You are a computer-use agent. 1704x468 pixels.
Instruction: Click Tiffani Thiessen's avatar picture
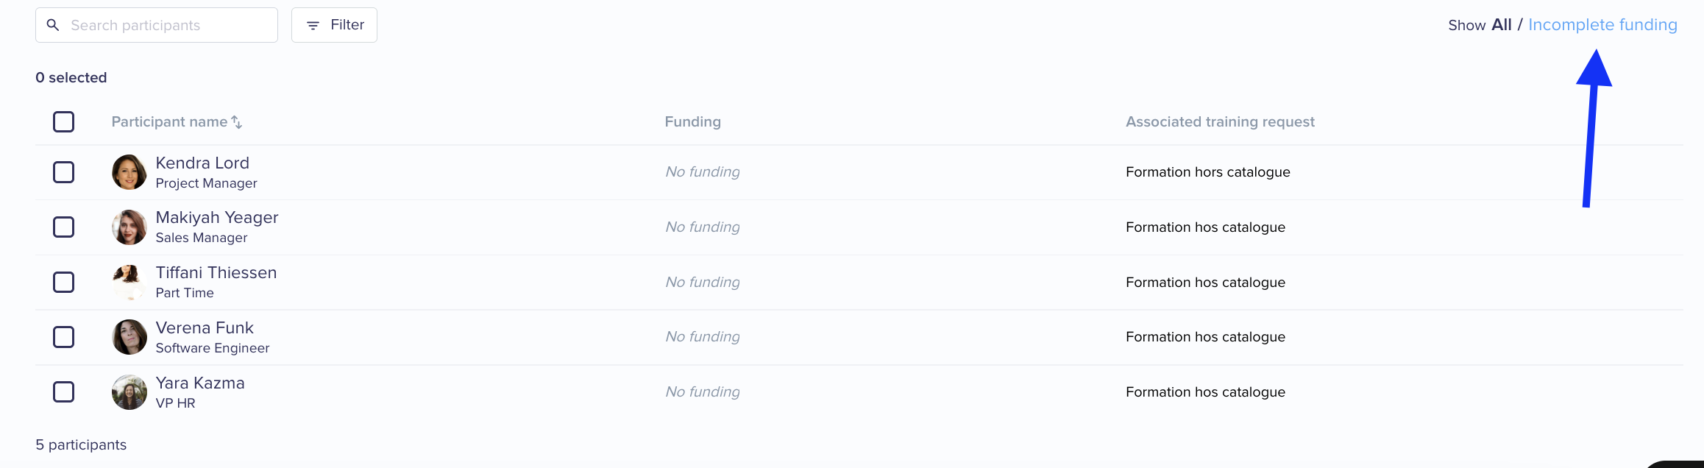coord(129,283)
